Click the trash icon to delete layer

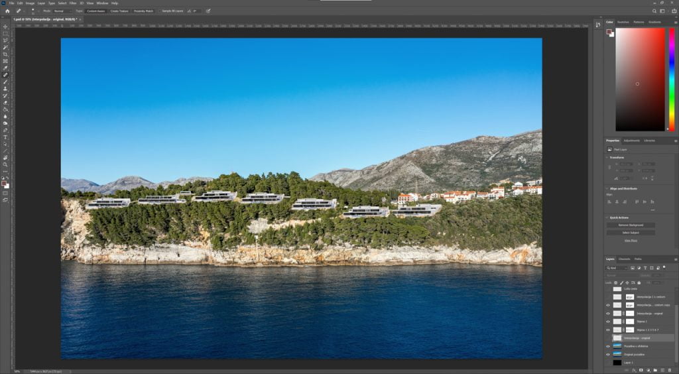point(668,369)
